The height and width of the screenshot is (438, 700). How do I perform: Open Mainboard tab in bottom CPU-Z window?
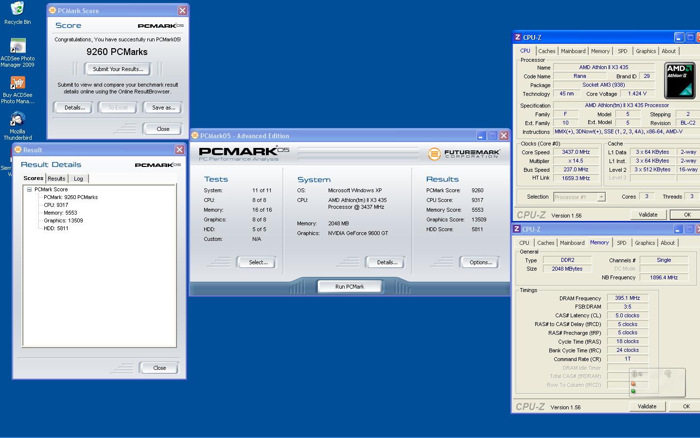click(x=572, y=243)
